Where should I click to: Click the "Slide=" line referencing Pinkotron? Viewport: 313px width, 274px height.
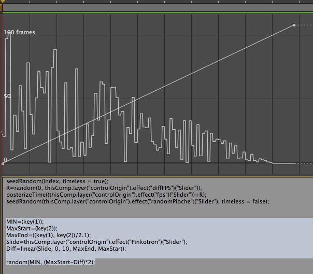[97, 242]
